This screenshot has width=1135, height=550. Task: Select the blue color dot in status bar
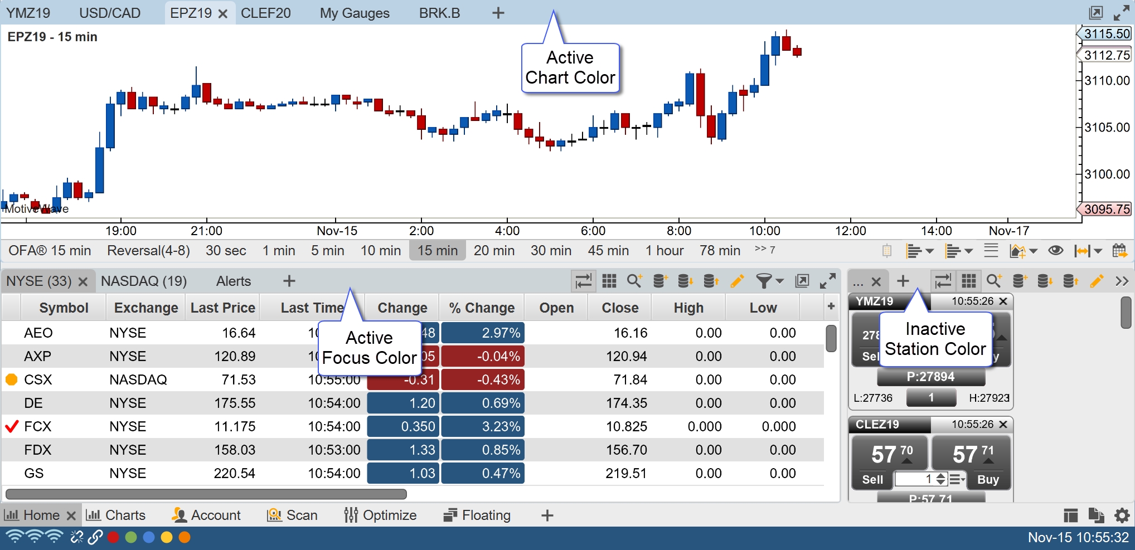point(149,537)
